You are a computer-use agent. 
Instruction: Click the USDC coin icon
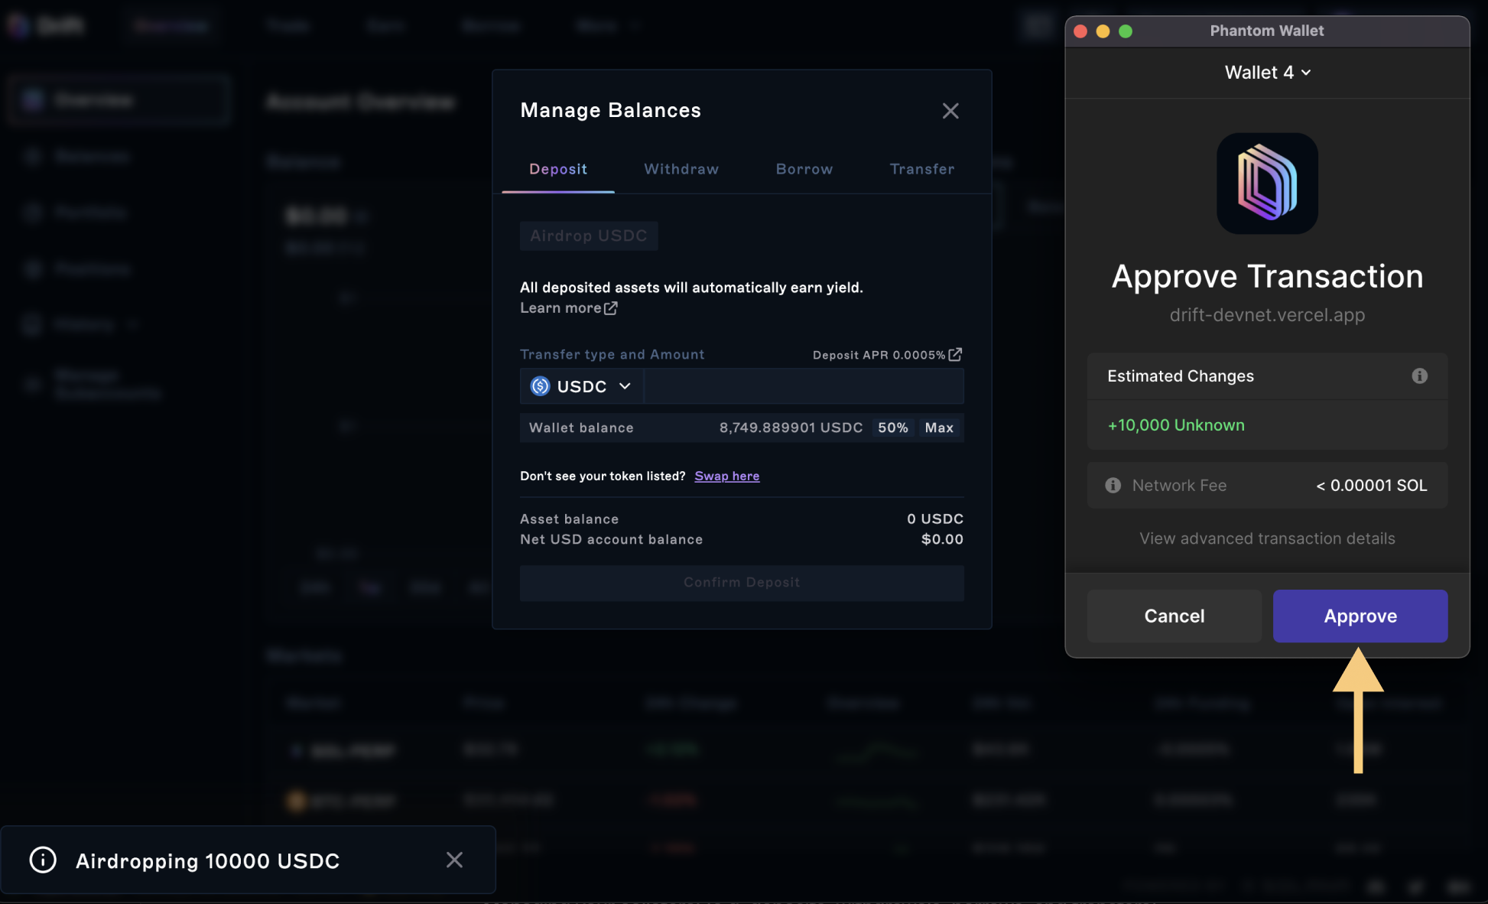pos(540,386)
